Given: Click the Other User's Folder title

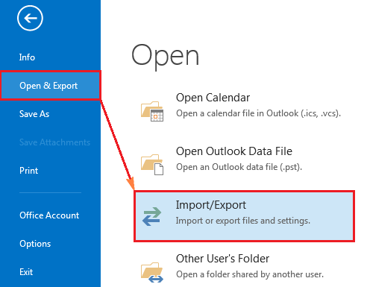Looking at the screenshot, I should (x=222, y=259).
